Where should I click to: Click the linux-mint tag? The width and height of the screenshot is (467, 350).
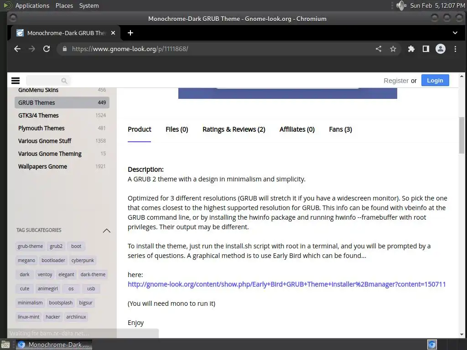(x=28, y=317)
